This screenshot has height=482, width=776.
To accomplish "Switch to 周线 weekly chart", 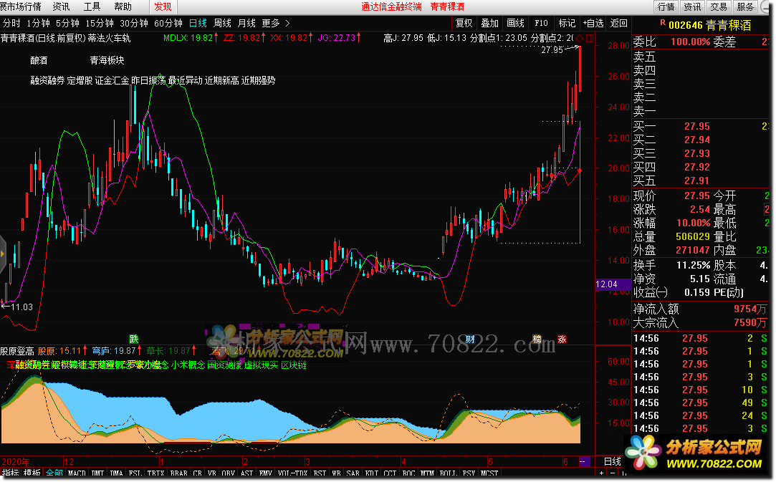I will tap(222, 23).
